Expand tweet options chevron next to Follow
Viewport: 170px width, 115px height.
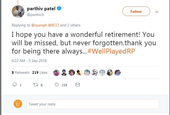[x=157, y=11]
